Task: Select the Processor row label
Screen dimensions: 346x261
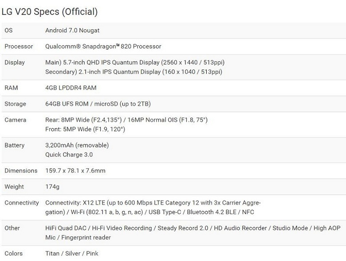Action: tap(19, 46)
